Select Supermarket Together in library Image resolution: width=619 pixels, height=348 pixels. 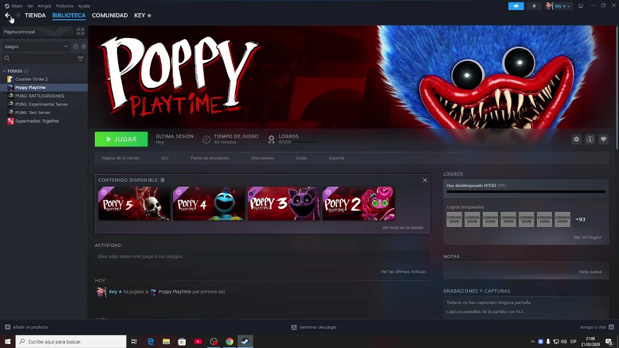click(44, 121)
